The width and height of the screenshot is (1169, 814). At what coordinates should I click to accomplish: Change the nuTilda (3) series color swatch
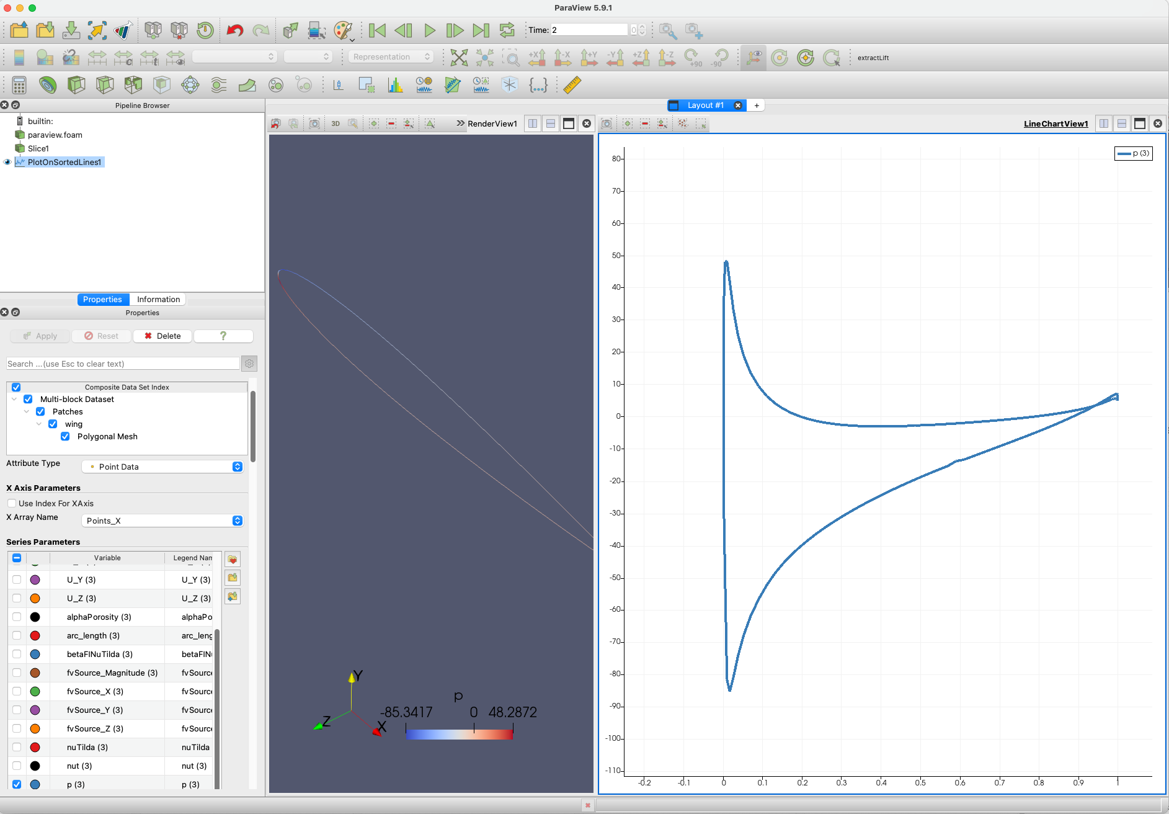(35, 747)
